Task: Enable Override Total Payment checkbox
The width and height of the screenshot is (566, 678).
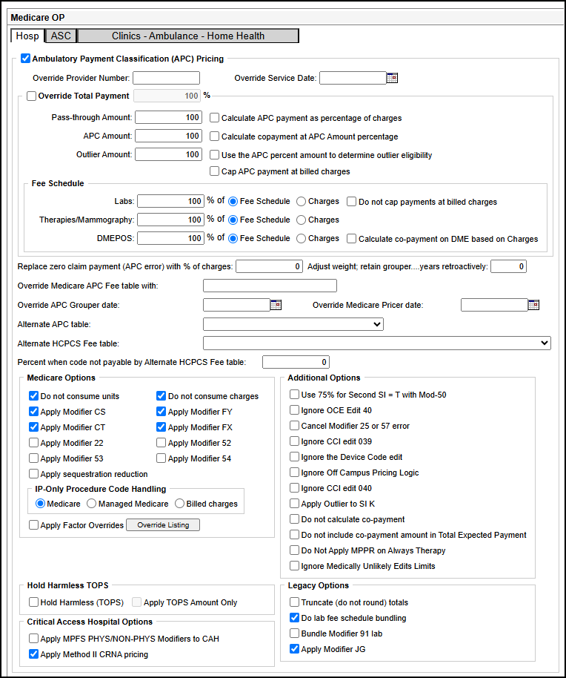Action: 32,96
